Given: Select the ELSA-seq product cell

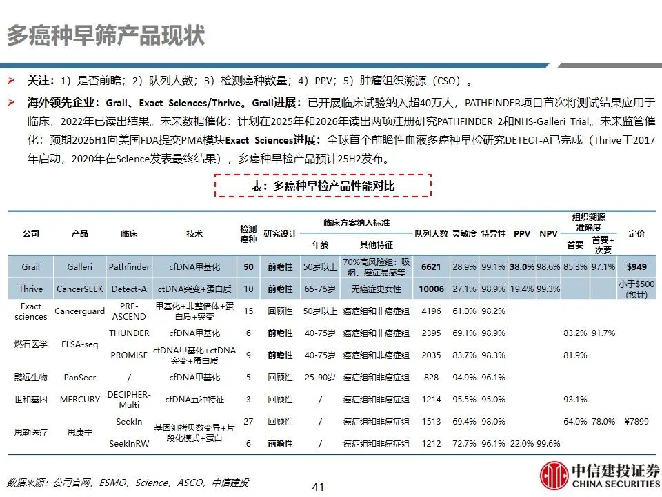Looking at the screenshot, I should click(79, 344).
